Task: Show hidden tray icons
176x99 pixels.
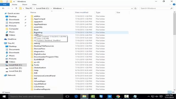Action: [x=148, y=97]
